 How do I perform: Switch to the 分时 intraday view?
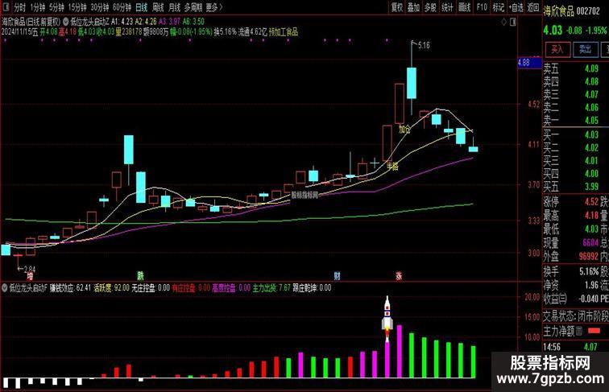[19, 7]
